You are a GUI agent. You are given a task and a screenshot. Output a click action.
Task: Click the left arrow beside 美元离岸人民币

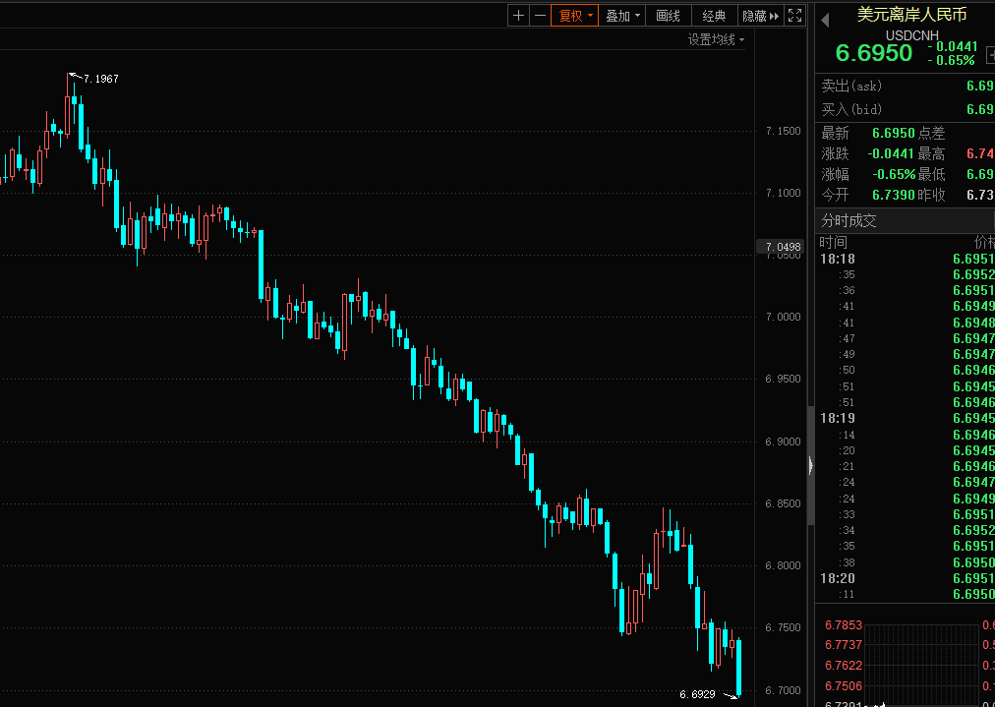pos(825,21)
